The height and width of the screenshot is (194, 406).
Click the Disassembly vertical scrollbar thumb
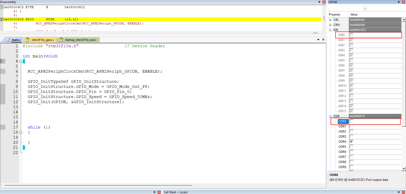pyautogui.click(x=324, y=18)
